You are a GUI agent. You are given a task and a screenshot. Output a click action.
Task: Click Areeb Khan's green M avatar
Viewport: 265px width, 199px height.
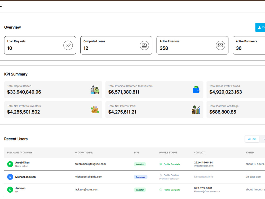click(10, 164)
